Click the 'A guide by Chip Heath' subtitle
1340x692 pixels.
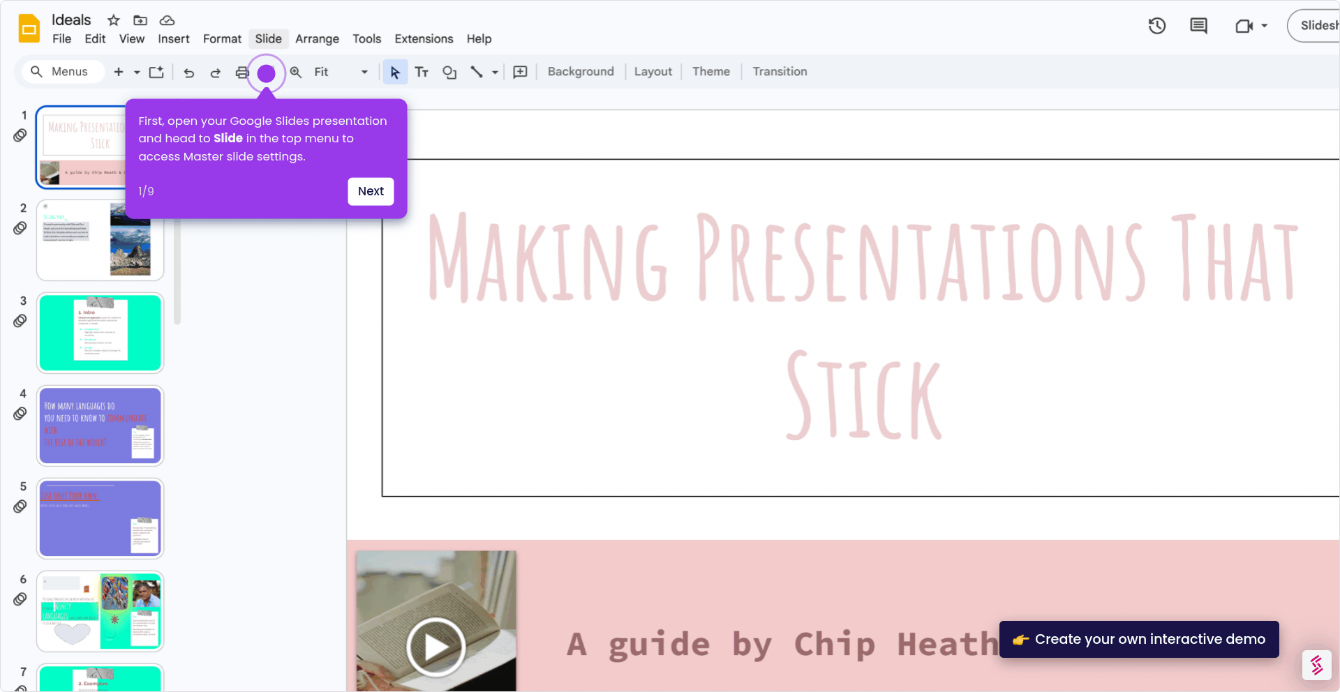[782, 644]
